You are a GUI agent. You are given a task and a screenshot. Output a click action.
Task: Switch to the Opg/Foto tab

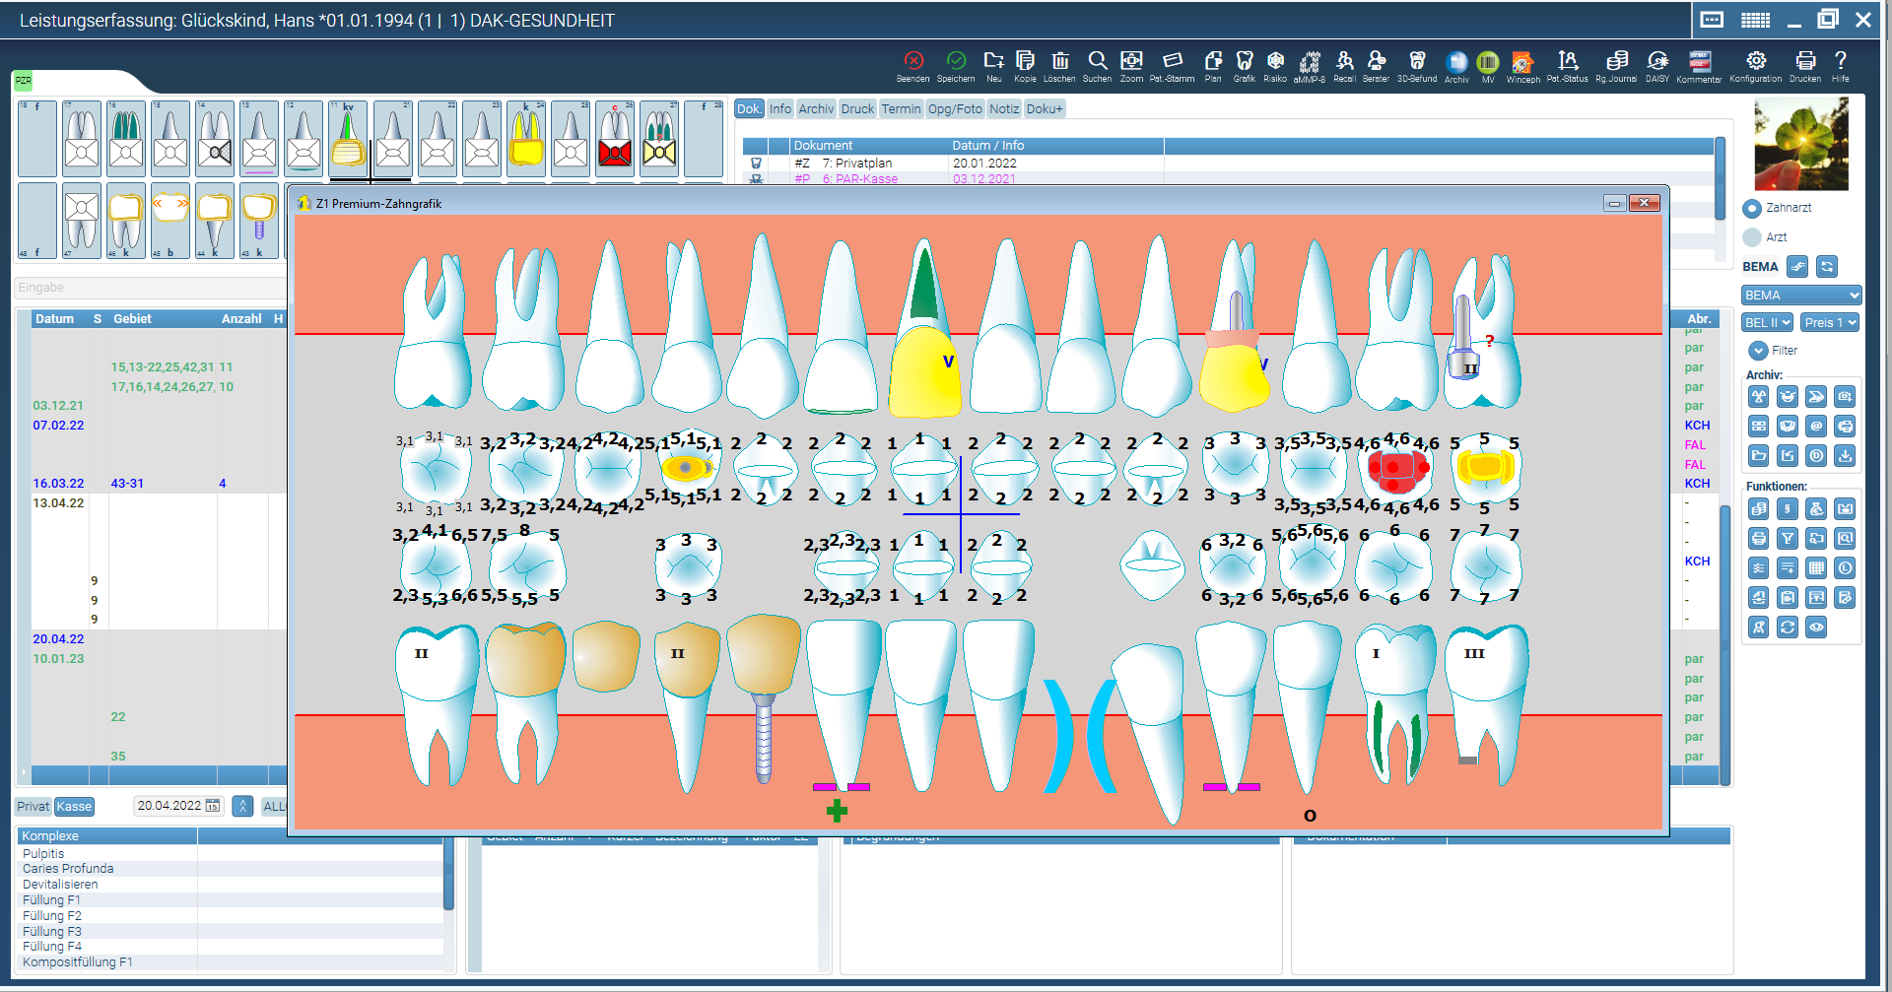[955, 109]
